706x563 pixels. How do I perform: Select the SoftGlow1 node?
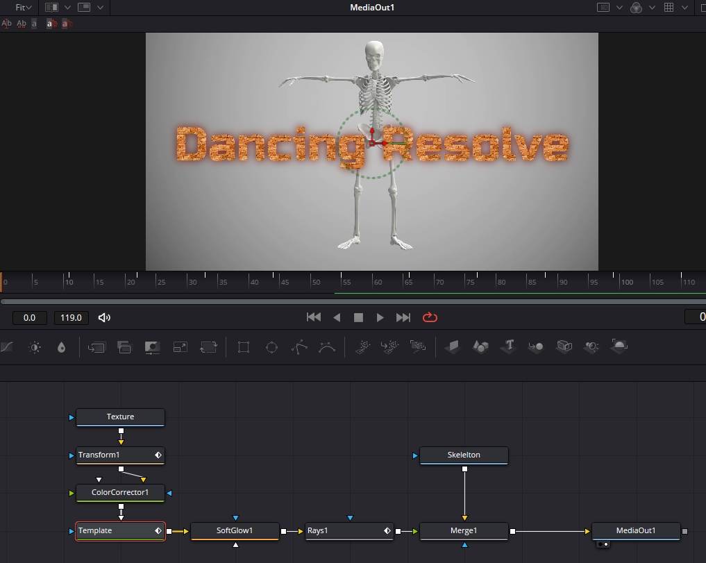point(235,531)
